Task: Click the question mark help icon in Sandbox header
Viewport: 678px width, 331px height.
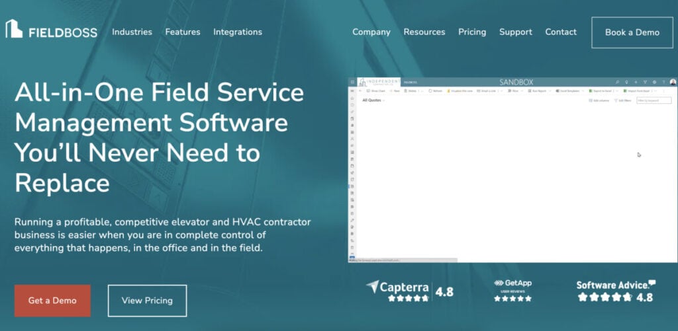Action: (663, 82)
